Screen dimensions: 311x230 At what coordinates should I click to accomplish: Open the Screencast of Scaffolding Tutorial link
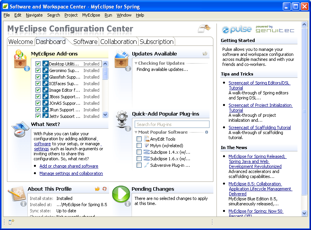(260, 128)
